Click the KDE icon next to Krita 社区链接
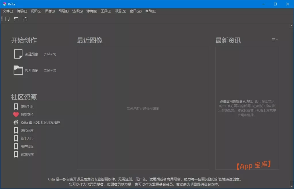The image size is (294, 189). (x=16, y=122)
